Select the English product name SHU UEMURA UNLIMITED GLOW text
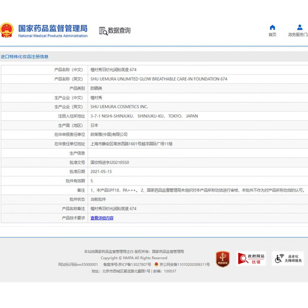This screenshot has height=308, width=308. point(159,79)
